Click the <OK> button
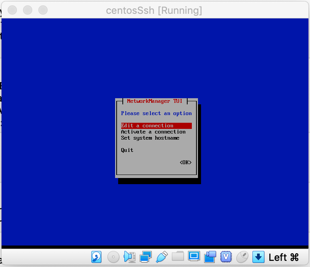Viewport: 310px width, 267px height. 186,162
